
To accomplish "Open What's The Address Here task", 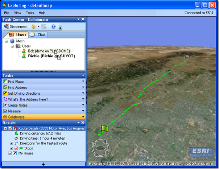I will [x=44, y=99].
